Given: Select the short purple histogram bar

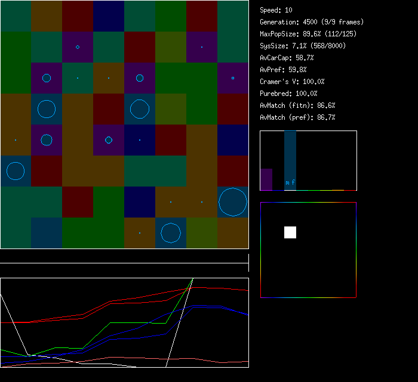Looking at the screenshot, I should click(266, 179).
